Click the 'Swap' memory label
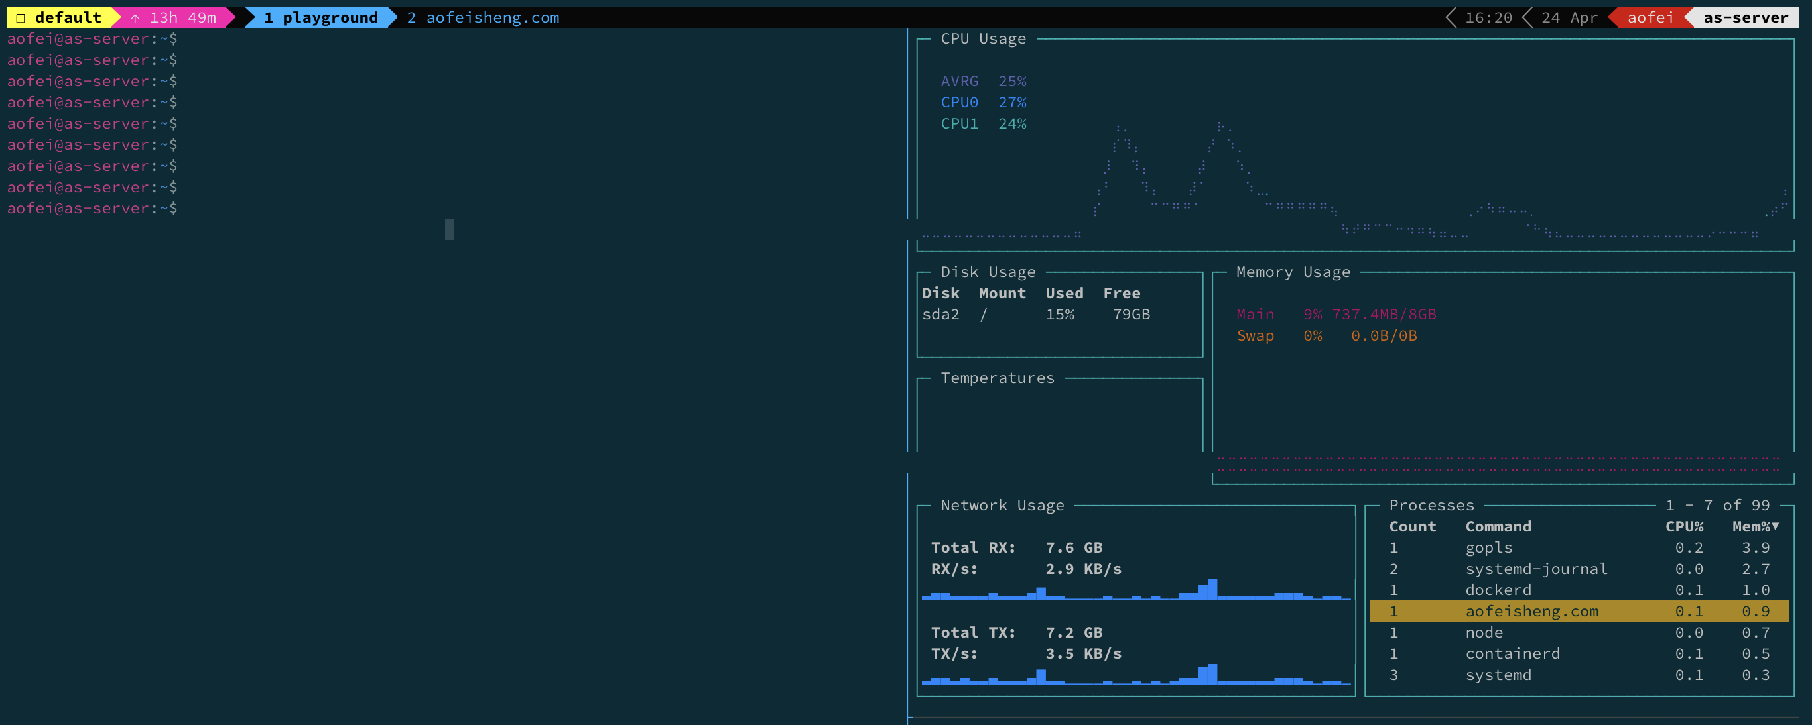The height and width of the screenshot is (725, 1812). tap(1255, 336)
